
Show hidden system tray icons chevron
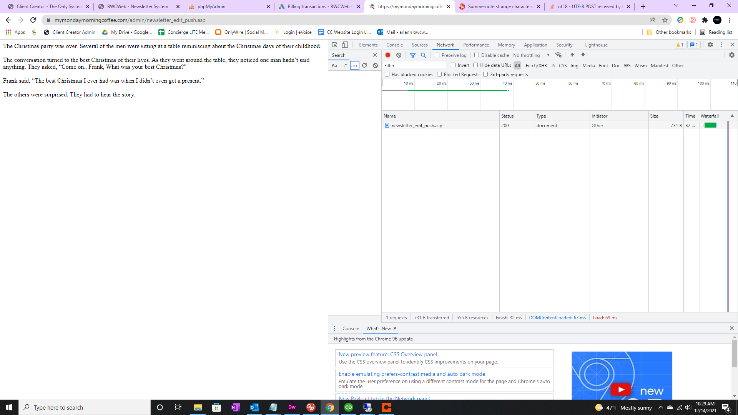(660, 407)
